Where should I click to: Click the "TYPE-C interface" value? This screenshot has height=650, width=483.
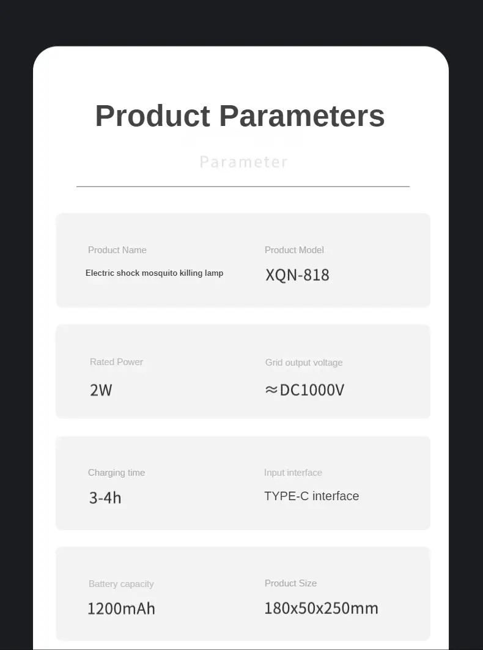(311, 496)
